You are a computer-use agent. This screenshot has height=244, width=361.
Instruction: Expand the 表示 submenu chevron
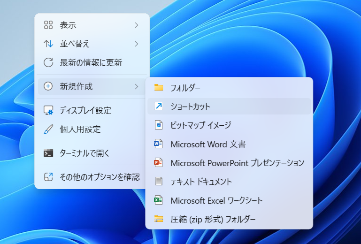coord(137,25)
